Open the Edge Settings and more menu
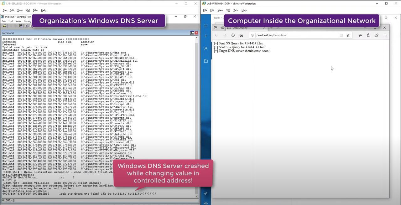Screen dimensions: 401x205 tap(385, 35)
